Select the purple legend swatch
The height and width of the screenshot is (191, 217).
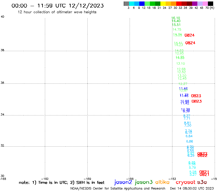click(x=195, y=4)
